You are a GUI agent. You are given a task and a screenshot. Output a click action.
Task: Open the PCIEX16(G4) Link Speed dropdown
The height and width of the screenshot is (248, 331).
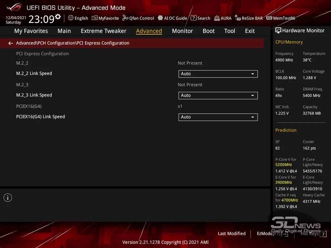pyautogui.click(x=218, y=117)
